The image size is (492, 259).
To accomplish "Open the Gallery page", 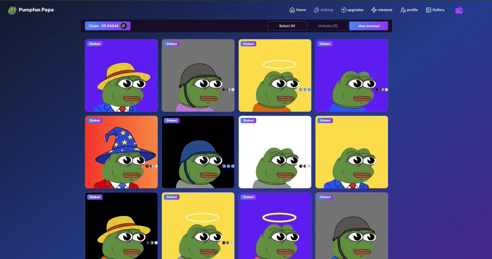I will click(435, 10).
